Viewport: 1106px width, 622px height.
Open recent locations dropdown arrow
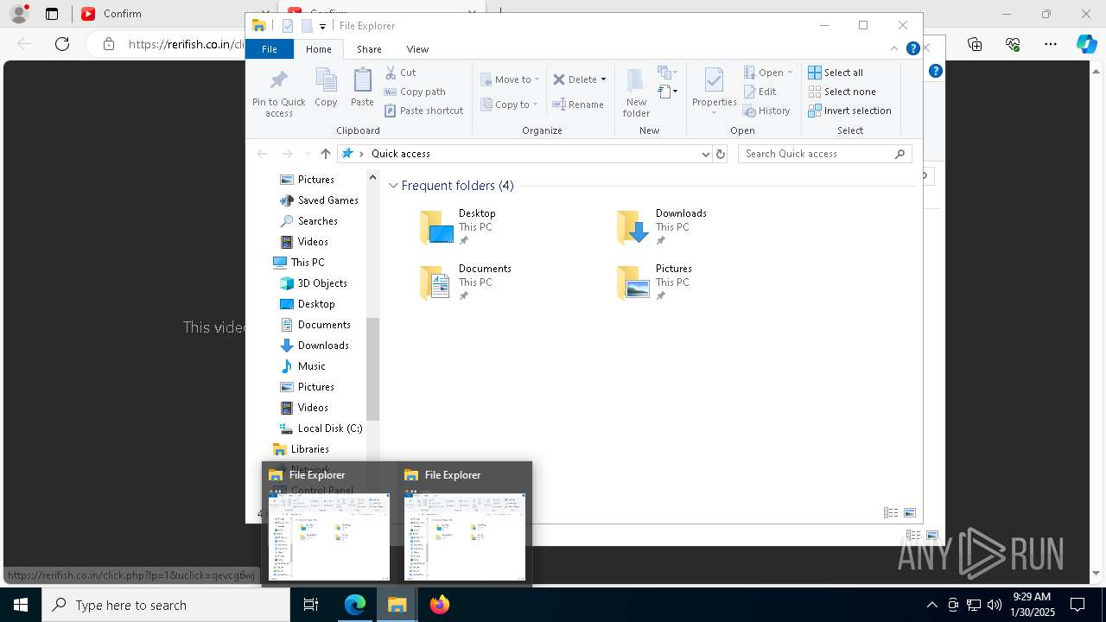(307, 154)
